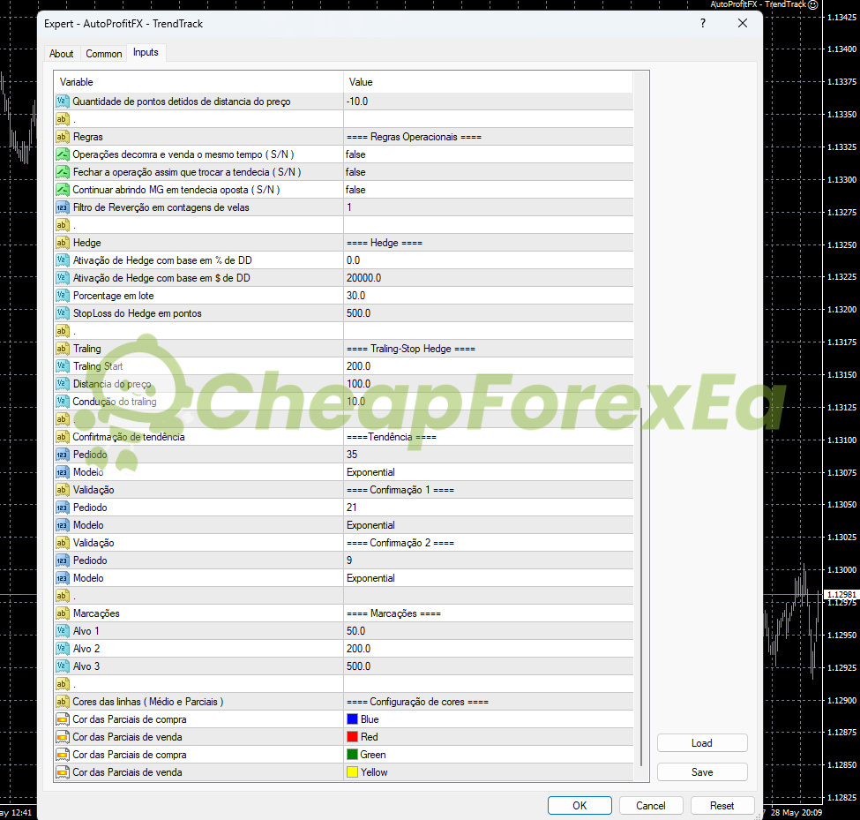Select the 100.0 value for Distancia do preço

tap(488, 384)
